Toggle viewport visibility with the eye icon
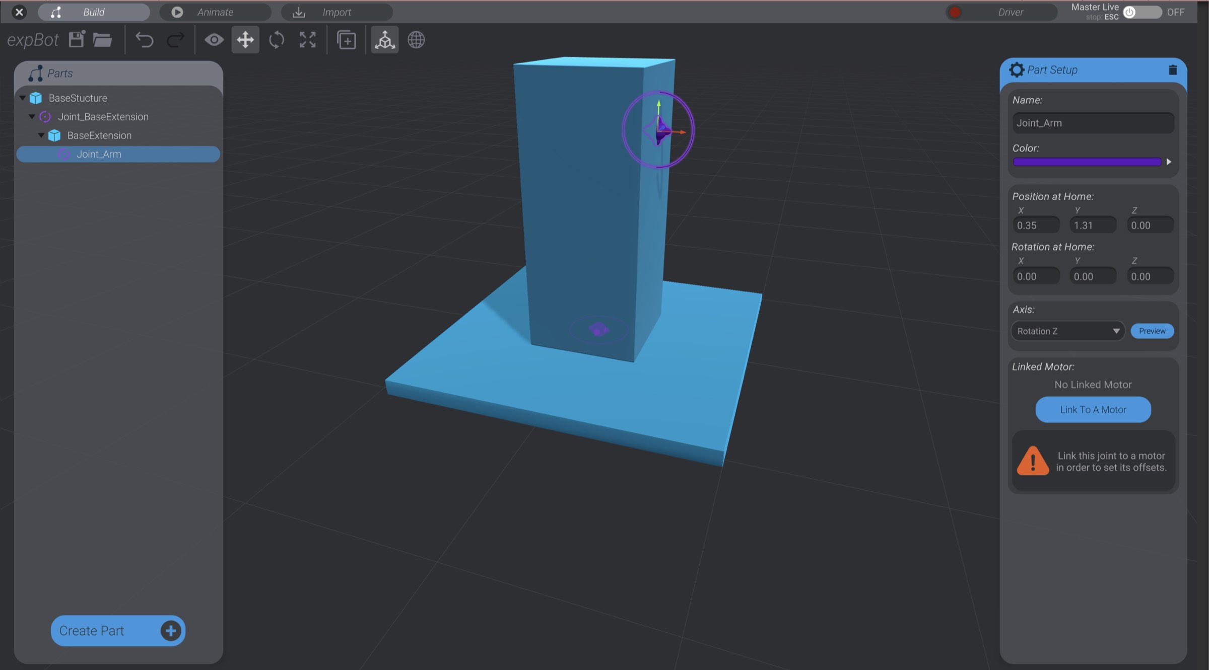 coord(214,40)
